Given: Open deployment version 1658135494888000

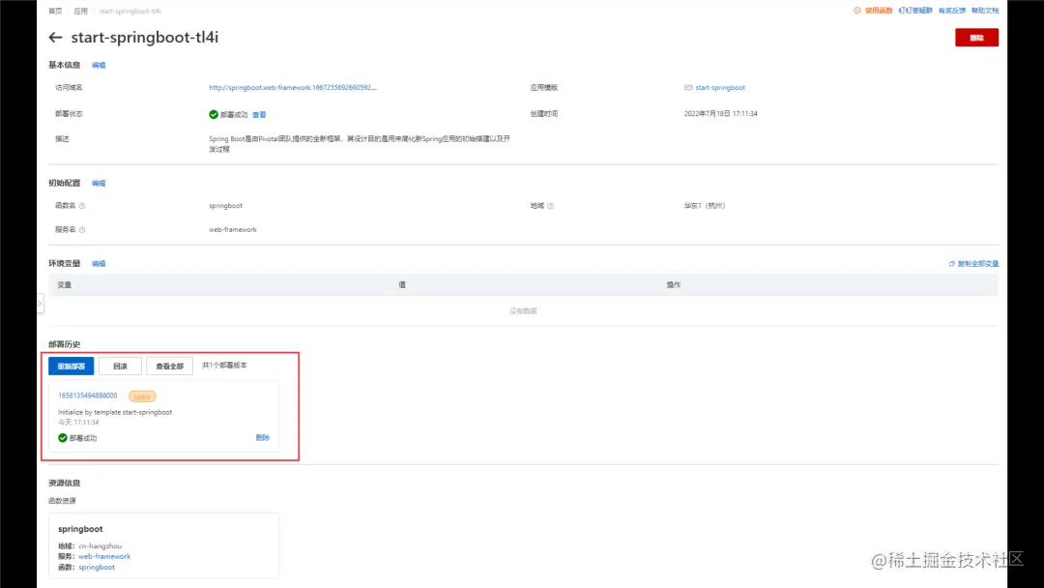Looking at the screenshot, I should [x=87, y=396].
